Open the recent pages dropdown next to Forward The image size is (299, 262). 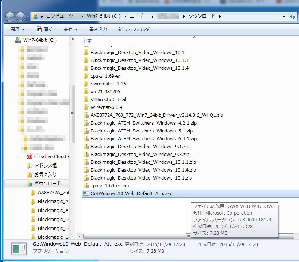[28, 17]
